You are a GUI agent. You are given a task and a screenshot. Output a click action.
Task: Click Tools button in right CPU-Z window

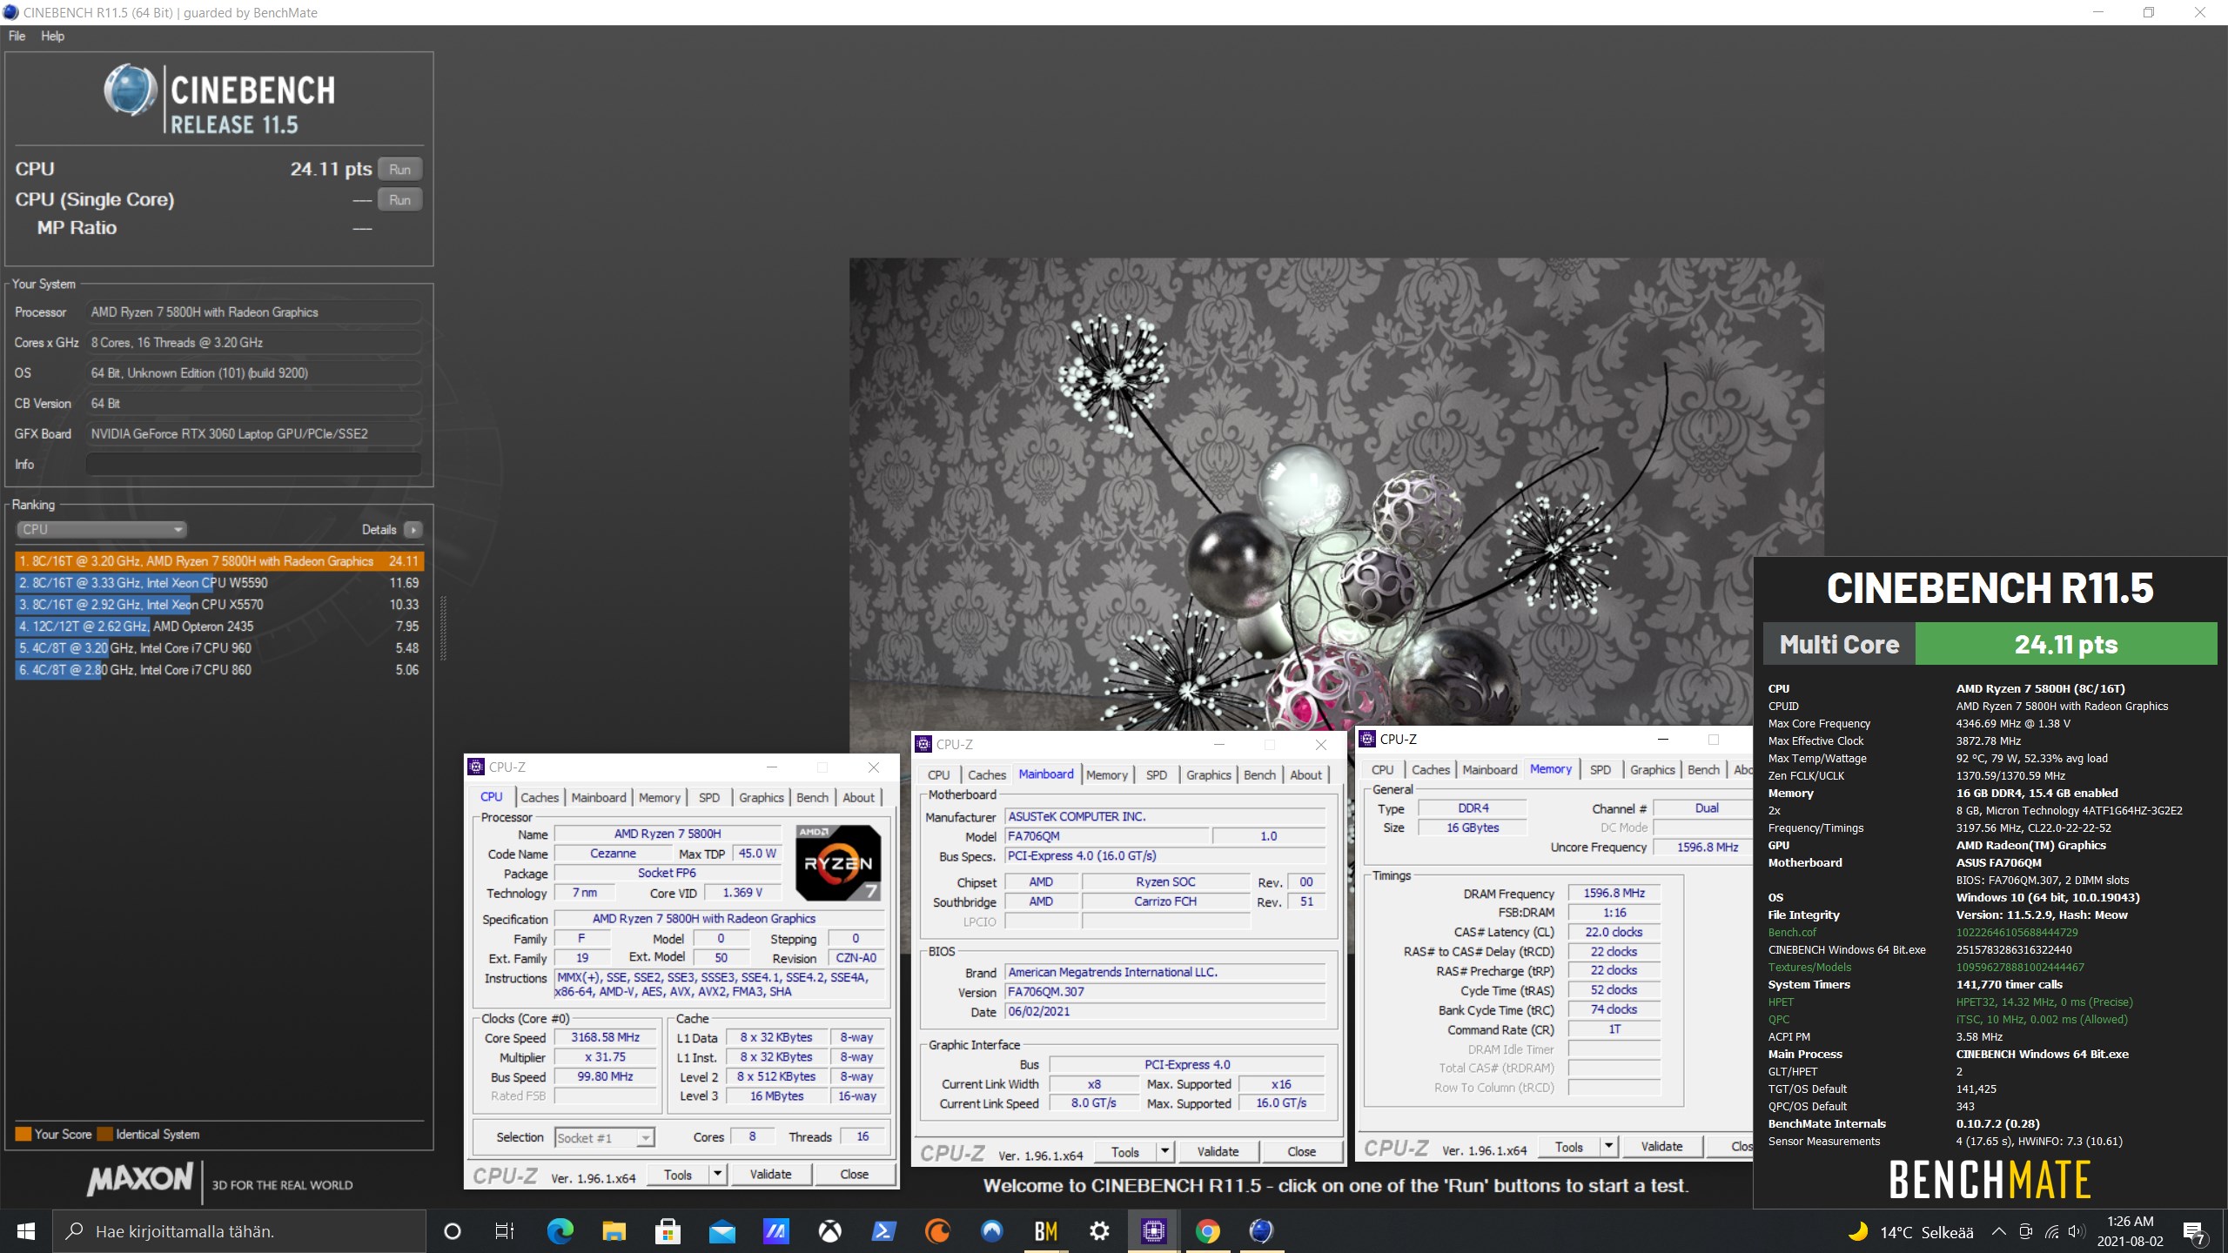click(x=1569, y=1147)
